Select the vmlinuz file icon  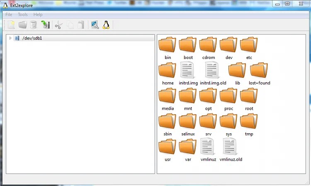207,146
